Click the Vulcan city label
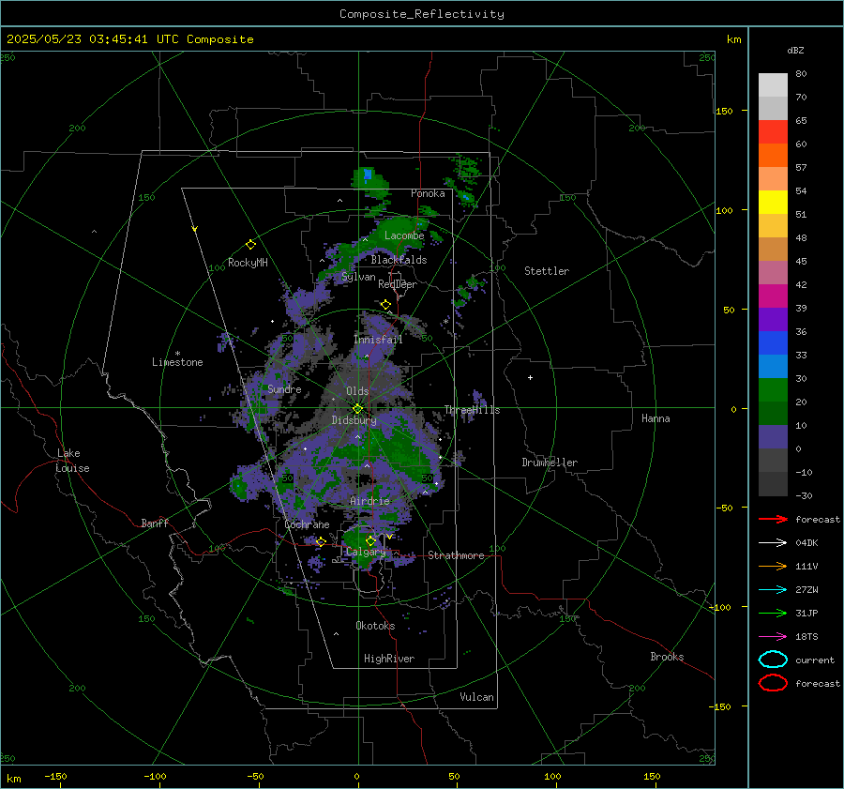The height and width of the screenshot is (789, 844). (x=477, y=697)
